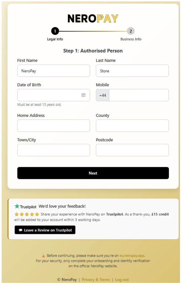Open the +44 country code prefix
Image resolution: width=183 pixels, height=283 pixels.
103,95
